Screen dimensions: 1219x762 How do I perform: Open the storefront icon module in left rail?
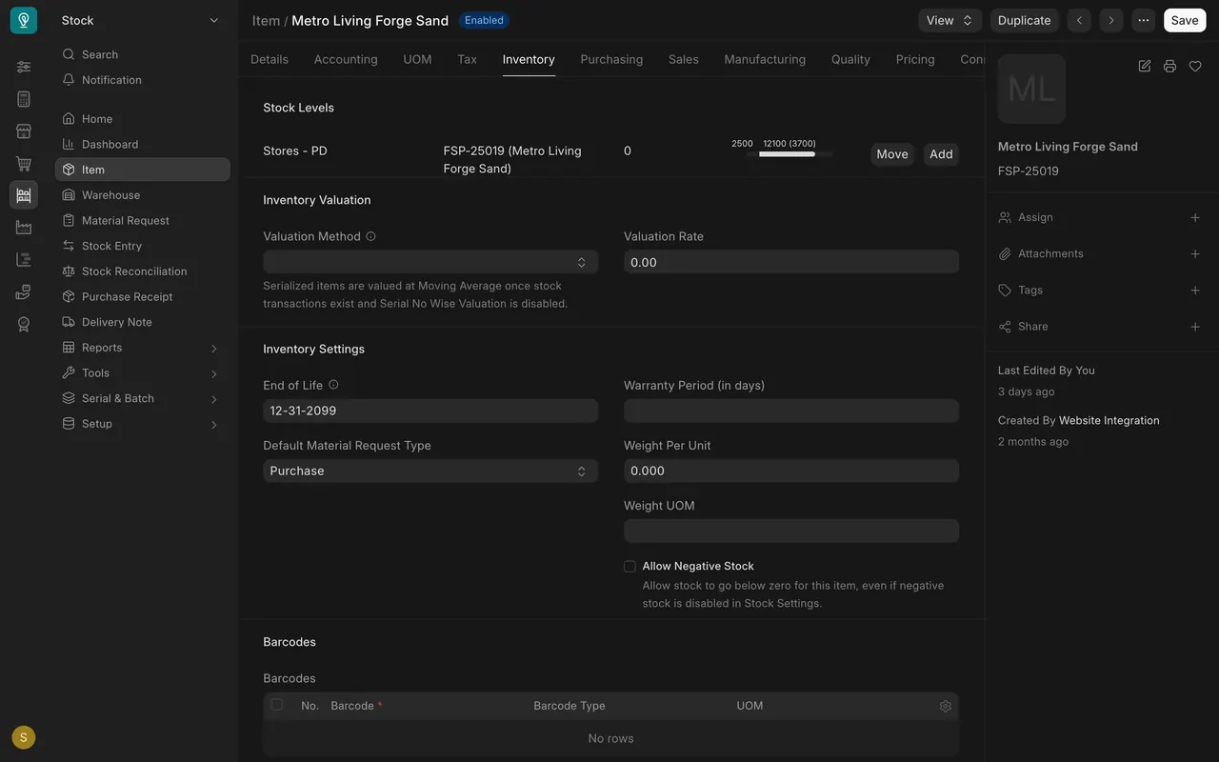click(x=24, y=131)
